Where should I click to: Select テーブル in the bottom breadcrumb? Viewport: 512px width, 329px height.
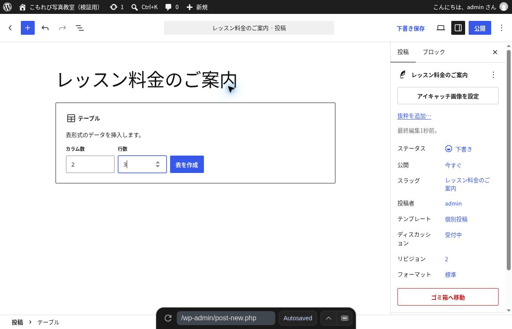click(48, 322)
